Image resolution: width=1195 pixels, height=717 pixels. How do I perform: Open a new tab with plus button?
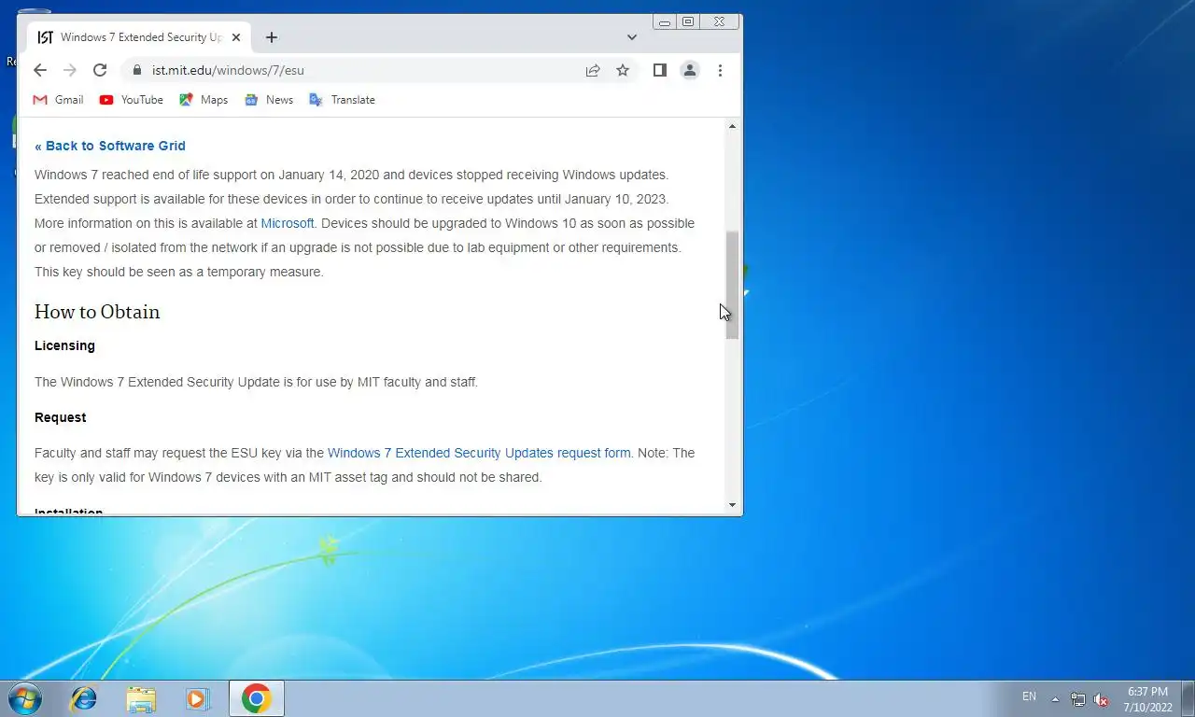pos(271,37)
